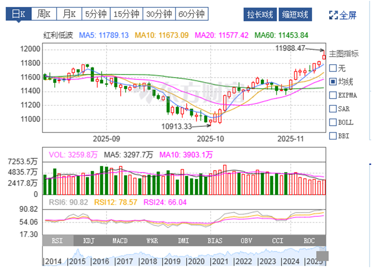Switch to BIAS indicator tab

click(215, 241)
